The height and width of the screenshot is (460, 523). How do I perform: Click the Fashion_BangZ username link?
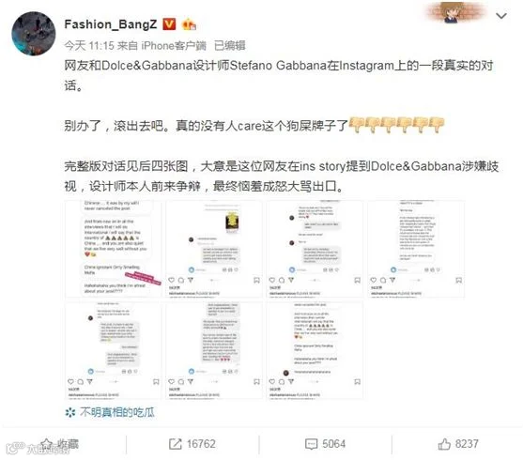coord(111,24)
